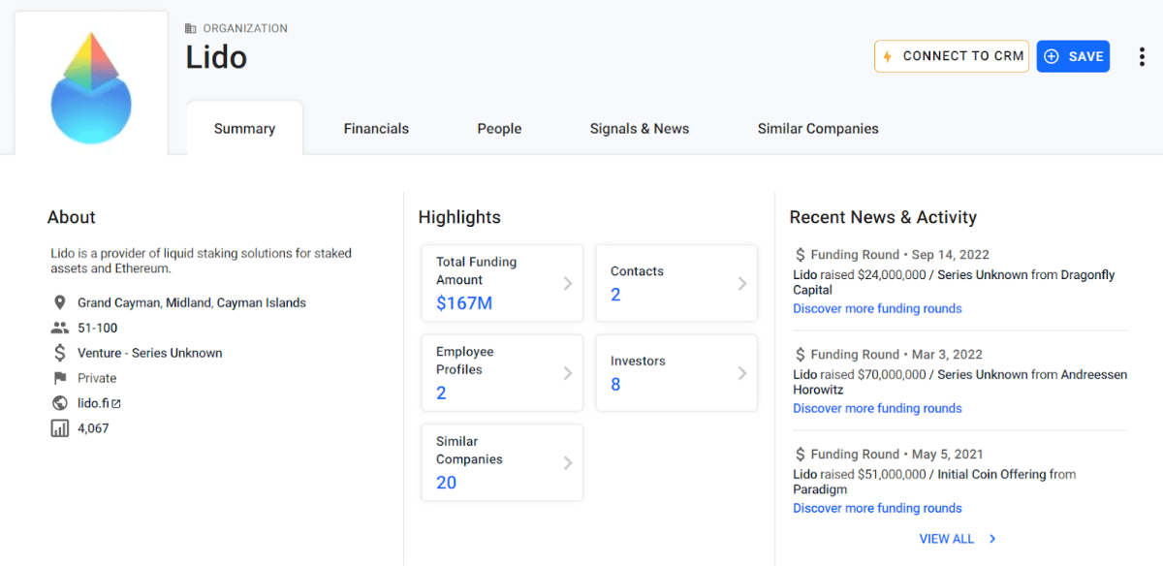
Task: Click the people icon next to 51-100
Action: tap(60, 328)
